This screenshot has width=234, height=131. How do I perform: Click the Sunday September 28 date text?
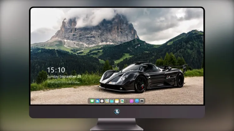(64, 76)
